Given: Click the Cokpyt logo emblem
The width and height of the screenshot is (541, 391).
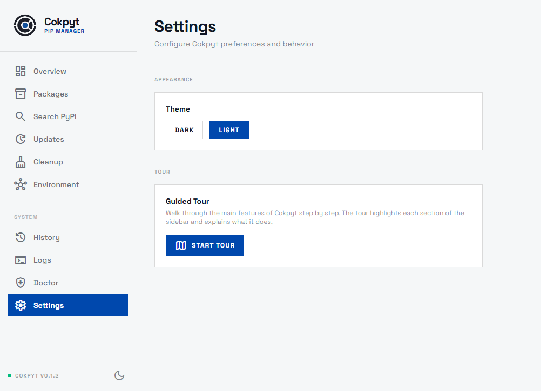Looking at the screenshot, I should coord(25,25).
